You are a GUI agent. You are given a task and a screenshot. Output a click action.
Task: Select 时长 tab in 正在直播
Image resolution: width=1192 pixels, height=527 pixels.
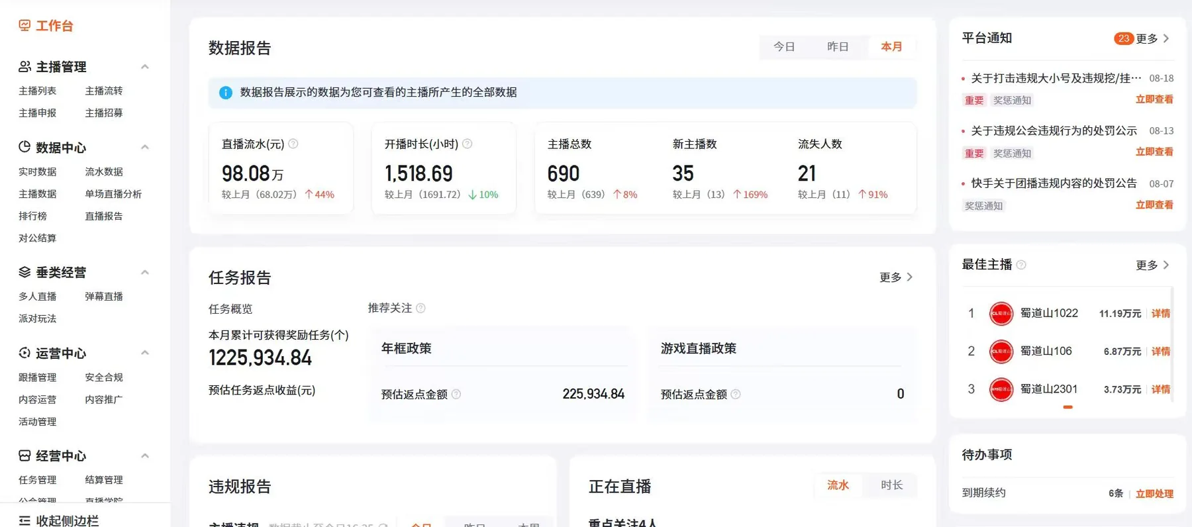[x=891, y=485]
